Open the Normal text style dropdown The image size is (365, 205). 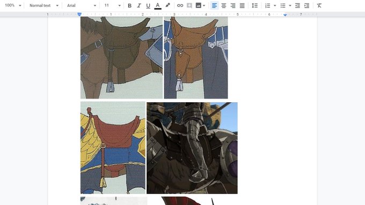coord(44,5)
